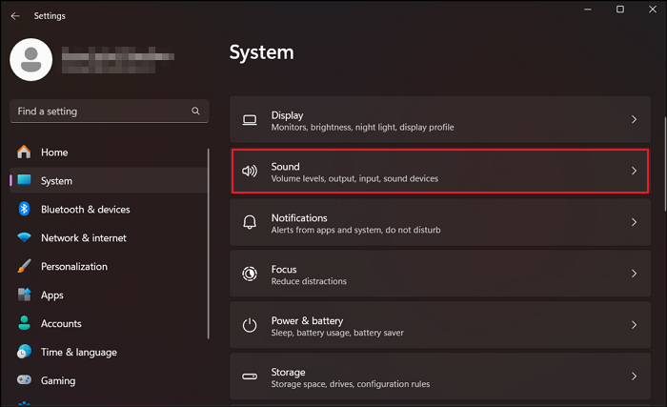Click the Network wifi icon
Viewport: 667px width, 407px height.
coord(24,237)
